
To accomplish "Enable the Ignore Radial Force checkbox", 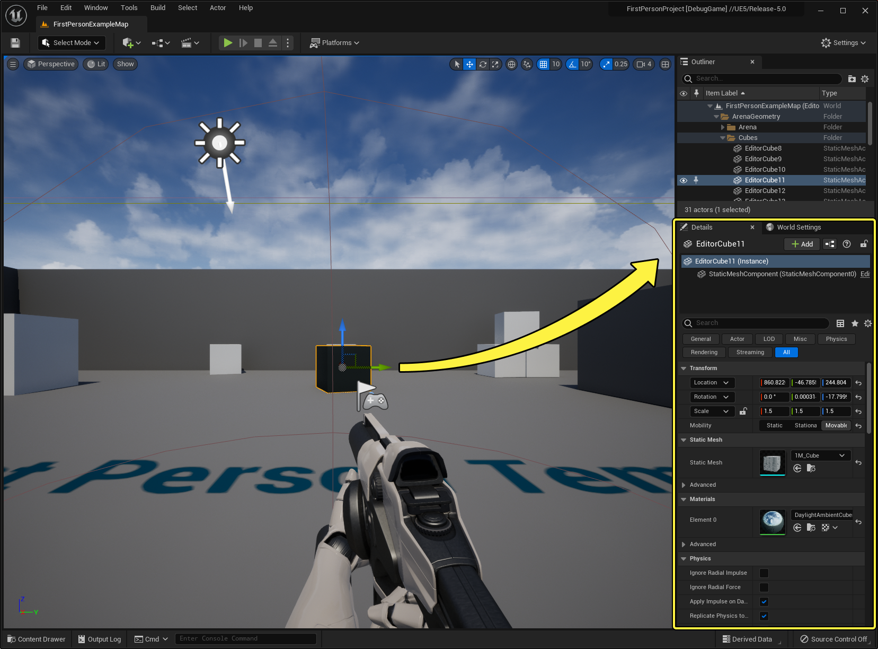I will pos(764,587).
